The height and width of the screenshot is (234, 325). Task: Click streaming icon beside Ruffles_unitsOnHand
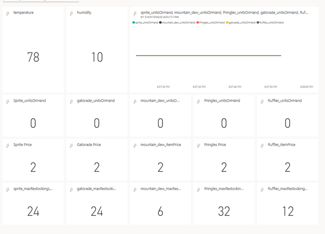pyautogui.click(x=262, y=102)
